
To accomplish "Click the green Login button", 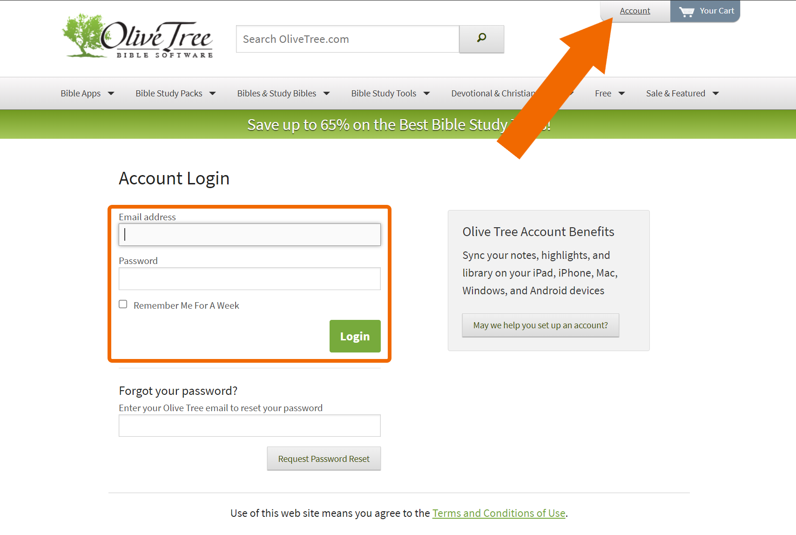I will click(x=355, y=336).
